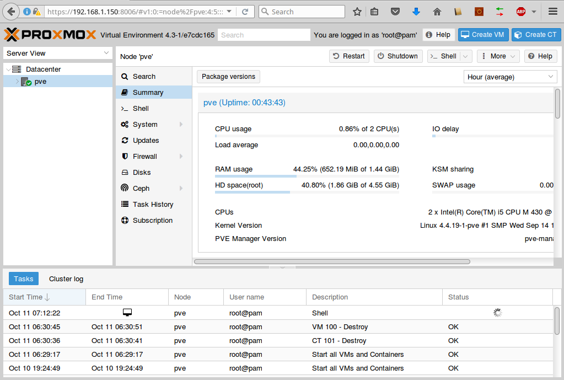
Task: Select the 'VM 100 - Destroy' task row
Action: click(278, 327)
